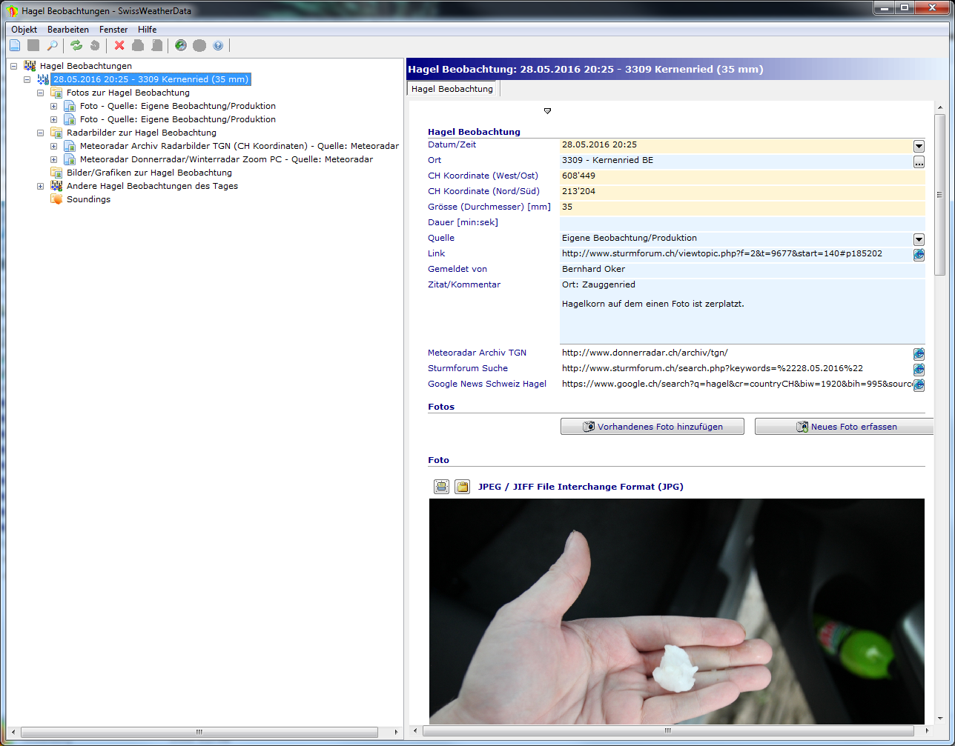Click the new document toolbar icon

point(15,46)
